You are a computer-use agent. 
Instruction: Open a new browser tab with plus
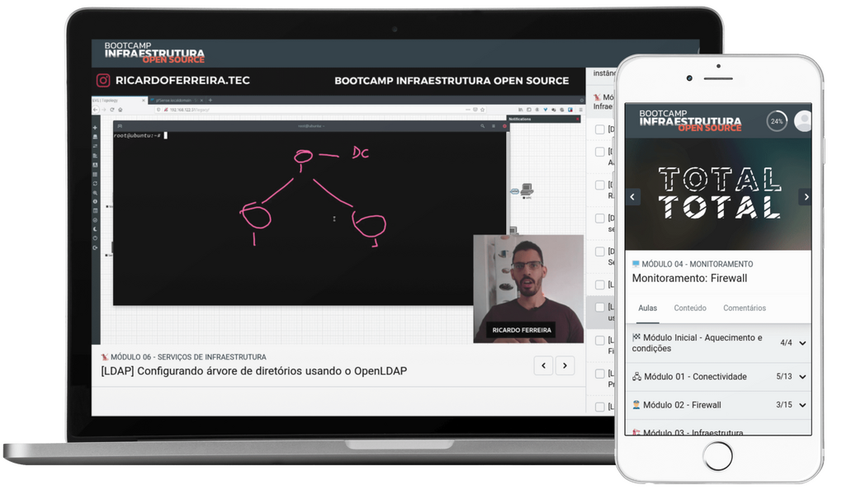(210, 101)
